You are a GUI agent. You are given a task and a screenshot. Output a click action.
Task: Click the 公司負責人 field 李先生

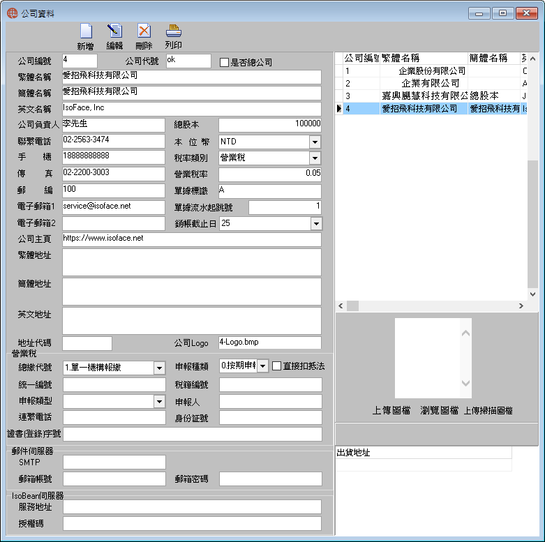coord(113,125)
